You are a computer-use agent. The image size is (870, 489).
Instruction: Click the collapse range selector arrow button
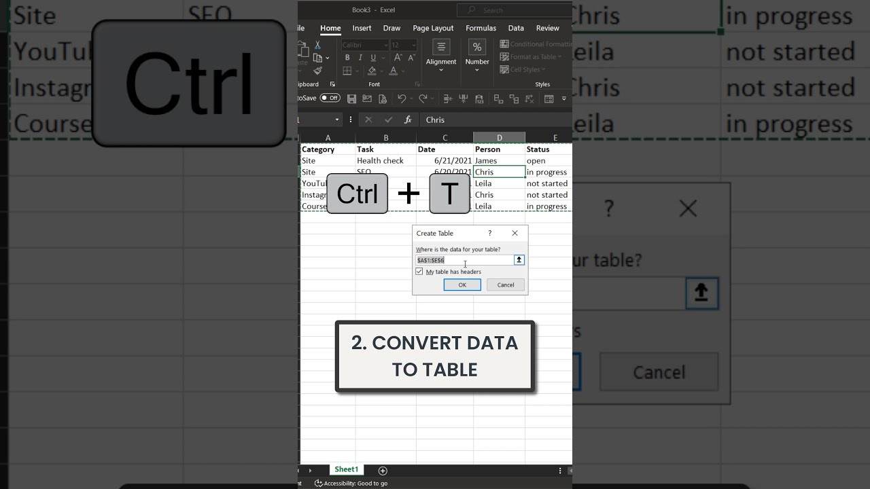519,260
